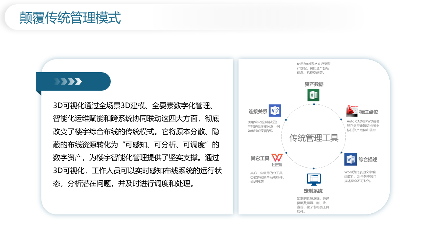Select the blue Visio icon

point(275,111)
